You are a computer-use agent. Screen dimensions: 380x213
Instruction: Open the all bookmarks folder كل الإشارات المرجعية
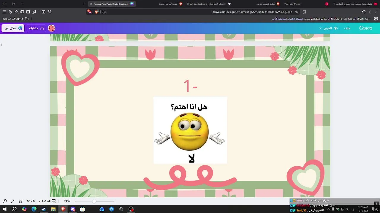(16, 19)
